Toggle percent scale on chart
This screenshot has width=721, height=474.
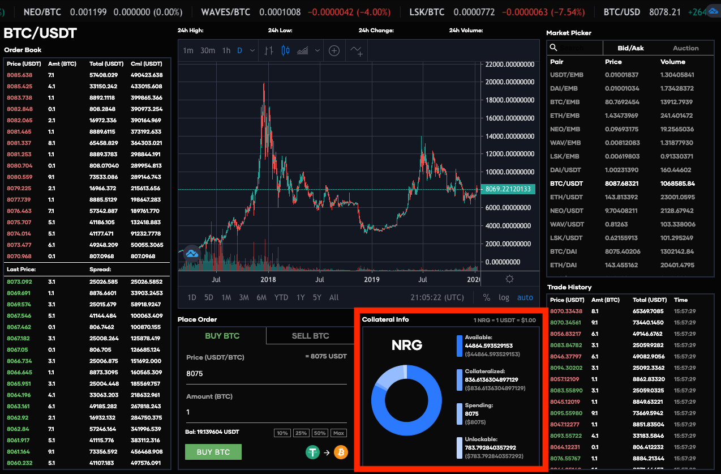pyautogui.click(x=487, y=297)
